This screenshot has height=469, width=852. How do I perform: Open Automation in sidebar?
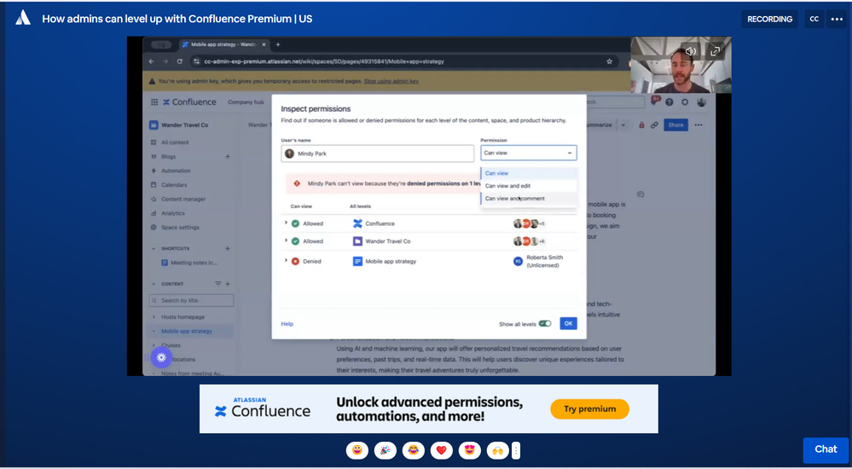[x=176, y=171]
